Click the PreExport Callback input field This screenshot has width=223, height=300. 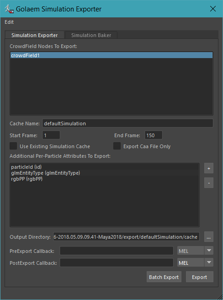(x=117, y=251)
